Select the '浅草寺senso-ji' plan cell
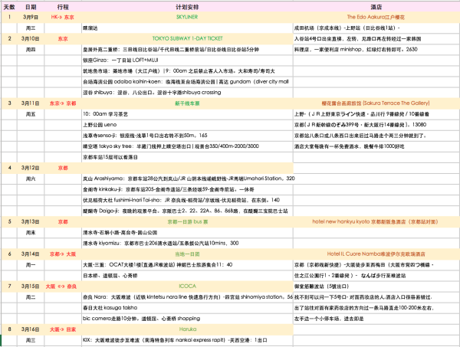The width and height of the screenshot is (460, 347). pos(187,136)
